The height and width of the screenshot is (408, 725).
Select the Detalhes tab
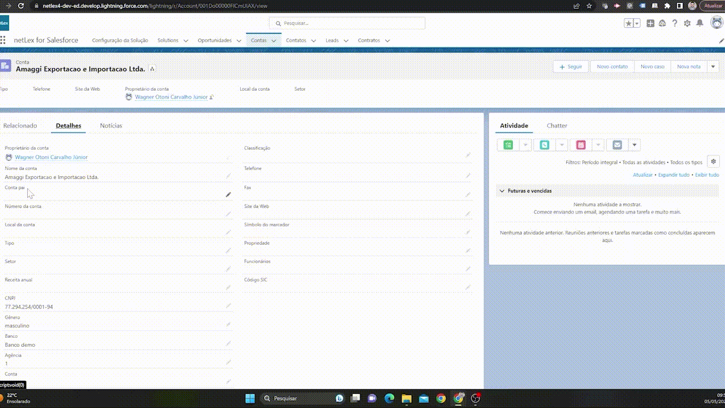[x=69, y=126]
